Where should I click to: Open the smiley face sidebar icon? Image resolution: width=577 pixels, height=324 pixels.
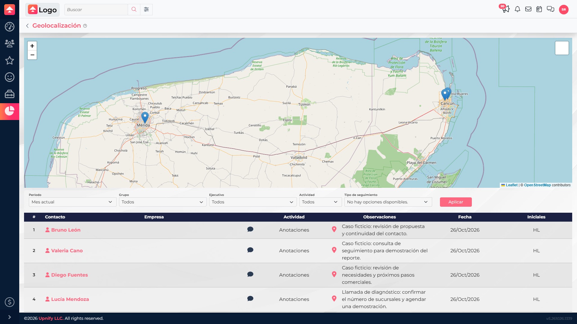10,77
